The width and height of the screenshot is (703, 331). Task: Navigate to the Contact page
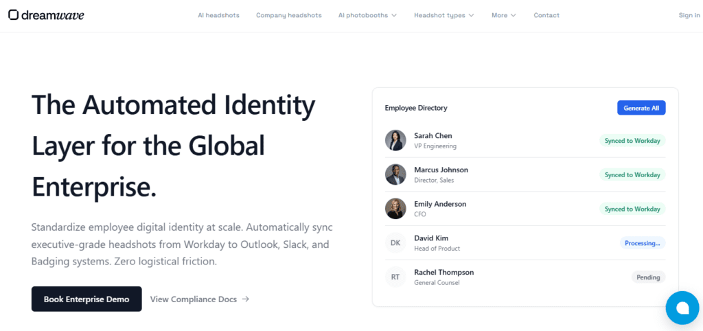(546, 15)
